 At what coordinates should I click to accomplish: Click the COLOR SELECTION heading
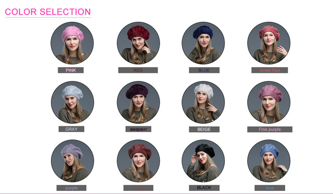click(48, 12)
